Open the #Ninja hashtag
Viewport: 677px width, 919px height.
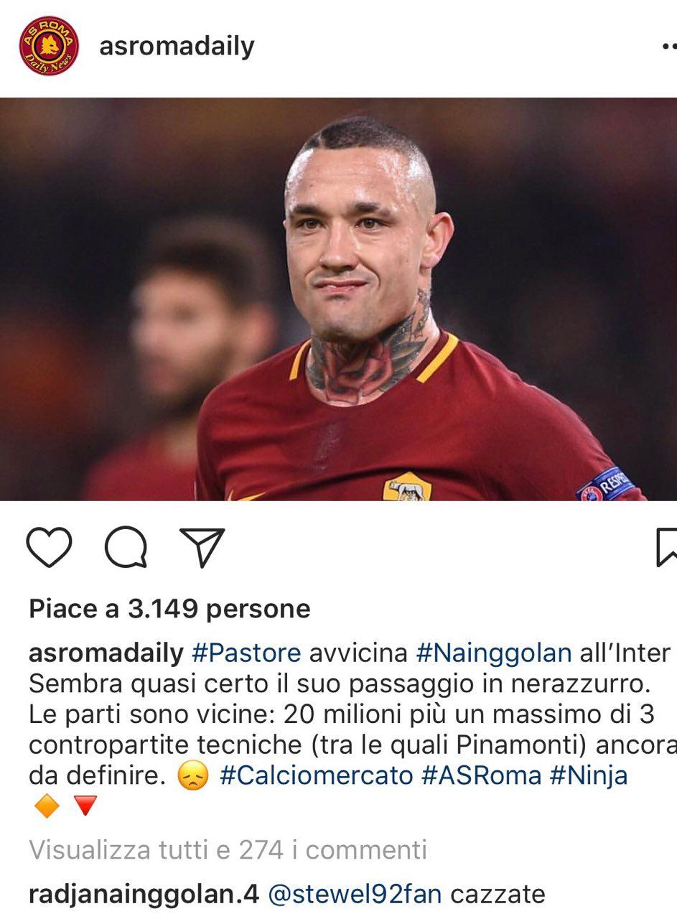588,775
